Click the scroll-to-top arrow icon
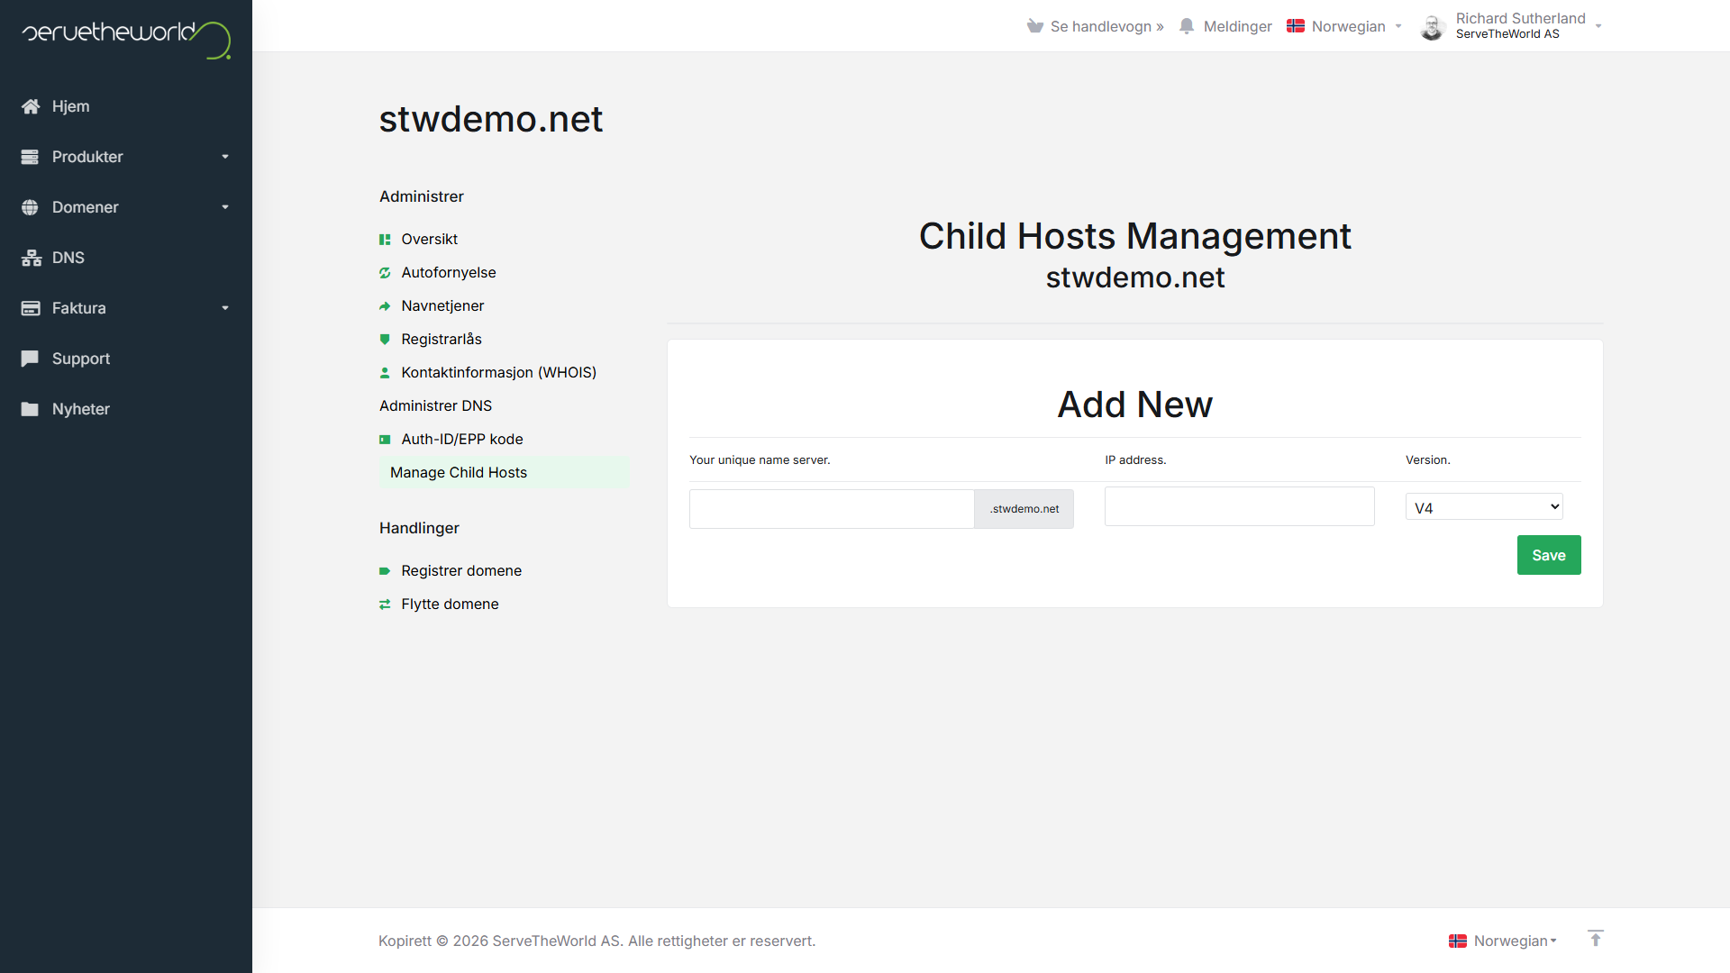The image size is (1730, 973). [x=1596, y=939]
